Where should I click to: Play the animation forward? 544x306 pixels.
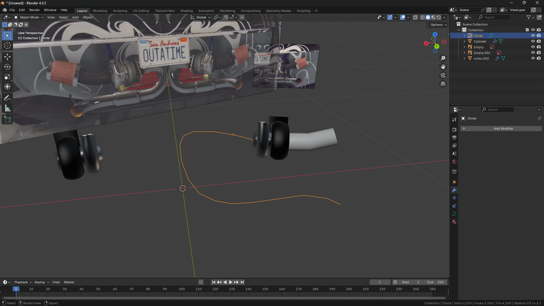point(230,282)
